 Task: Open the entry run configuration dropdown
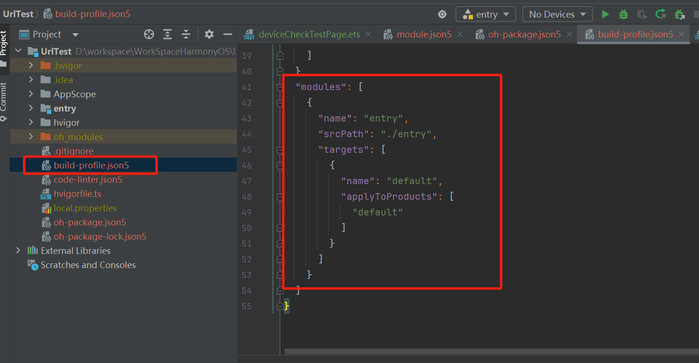tap(486, 14)
